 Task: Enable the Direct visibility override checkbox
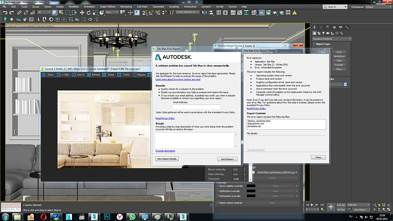[x=218, y=186]
